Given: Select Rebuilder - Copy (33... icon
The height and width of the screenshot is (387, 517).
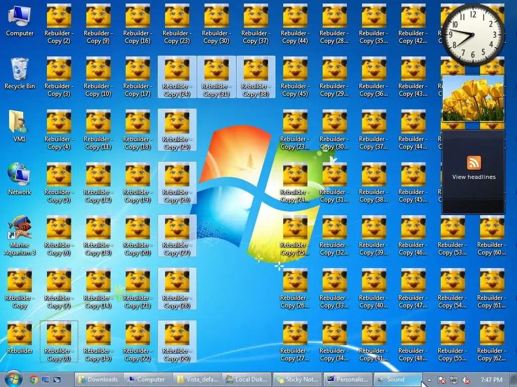Looking at the screenshot, I should pyautogui.click(x=334, y=289).
